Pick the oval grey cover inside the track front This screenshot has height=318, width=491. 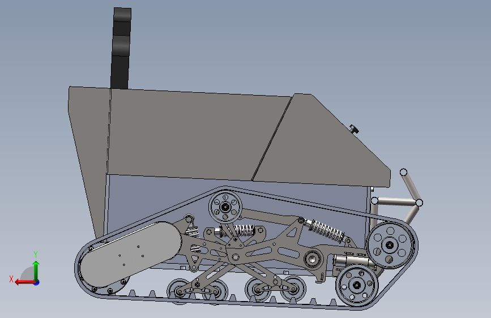tap(131, 254)
